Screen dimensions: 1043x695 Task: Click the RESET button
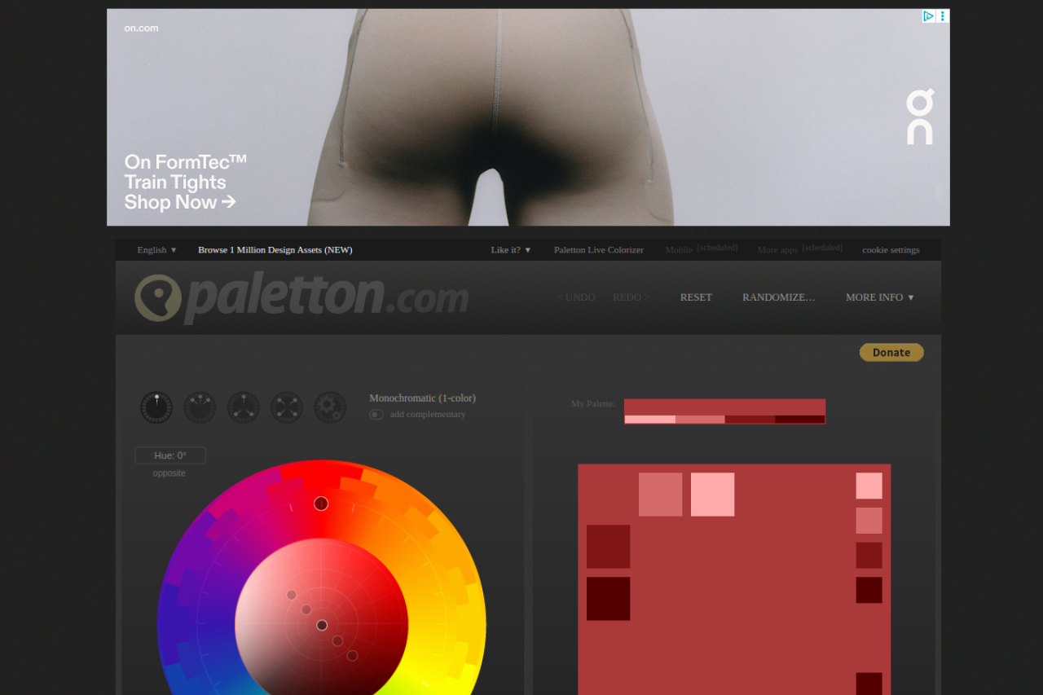(696, 297)
